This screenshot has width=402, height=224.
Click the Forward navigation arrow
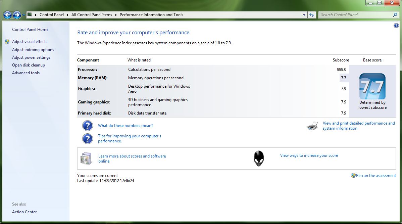tap(17, 15)
